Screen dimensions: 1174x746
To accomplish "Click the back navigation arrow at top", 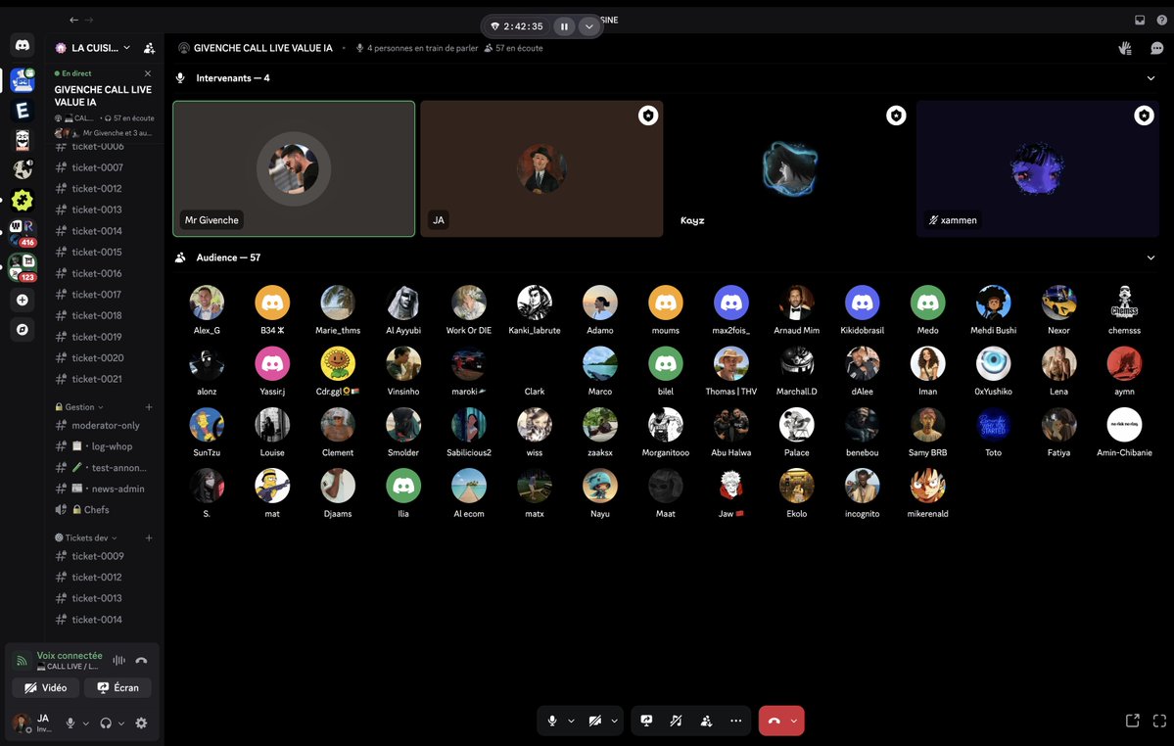I will [x=73, y=21].
